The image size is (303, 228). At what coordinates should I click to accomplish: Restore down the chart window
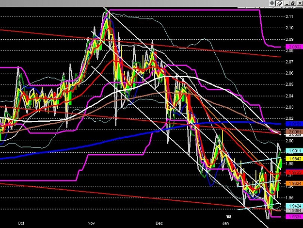[x=293, y=3]
